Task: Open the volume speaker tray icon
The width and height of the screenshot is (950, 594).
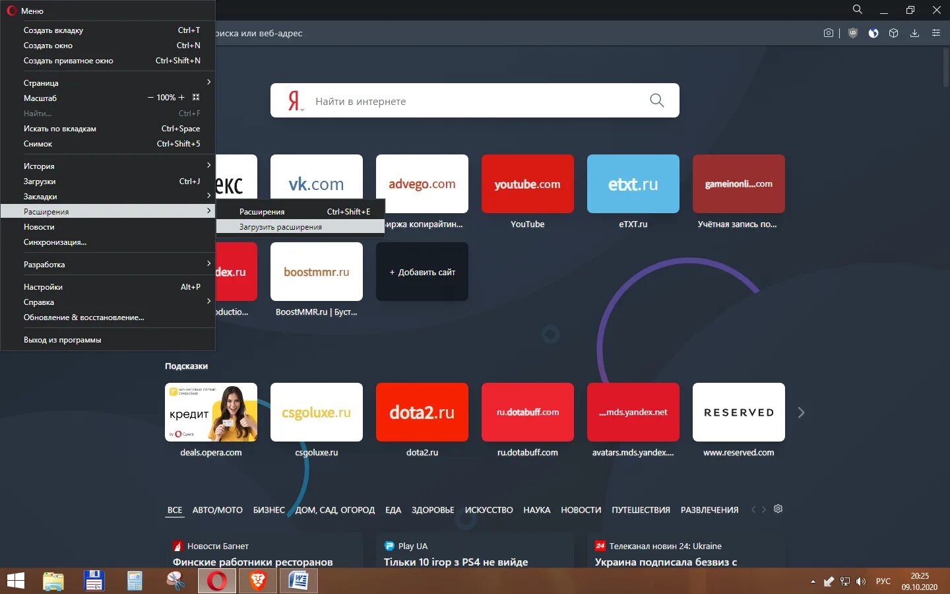Action: pos(860,581)
